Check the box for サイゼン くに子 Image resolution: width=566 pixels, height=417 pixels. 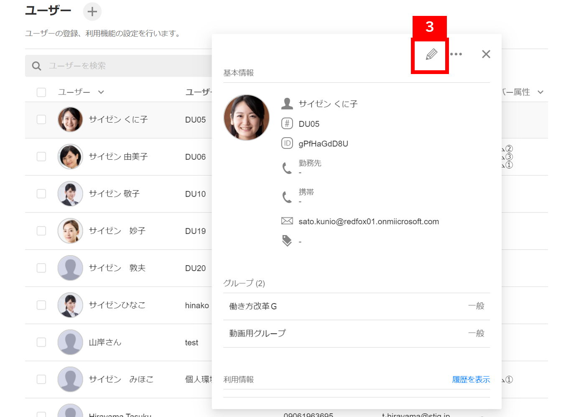click(41, 120)
